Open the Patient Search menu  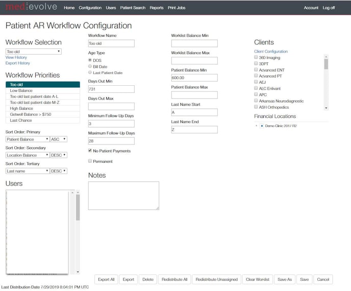133,8
